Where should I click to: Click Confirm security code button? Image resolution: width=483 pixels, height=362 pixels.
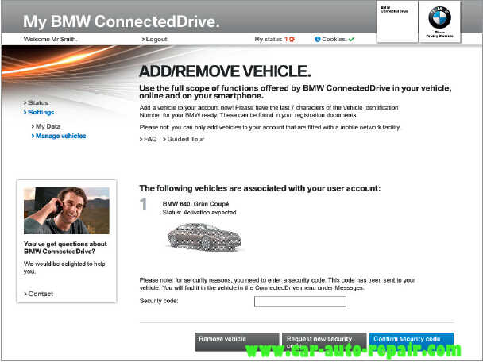[x=412, y=341]
